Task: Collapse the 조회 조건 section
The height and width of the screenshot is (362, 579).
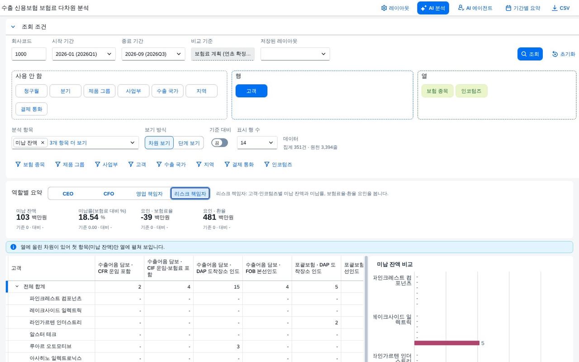Action: (x=13, y=27)
